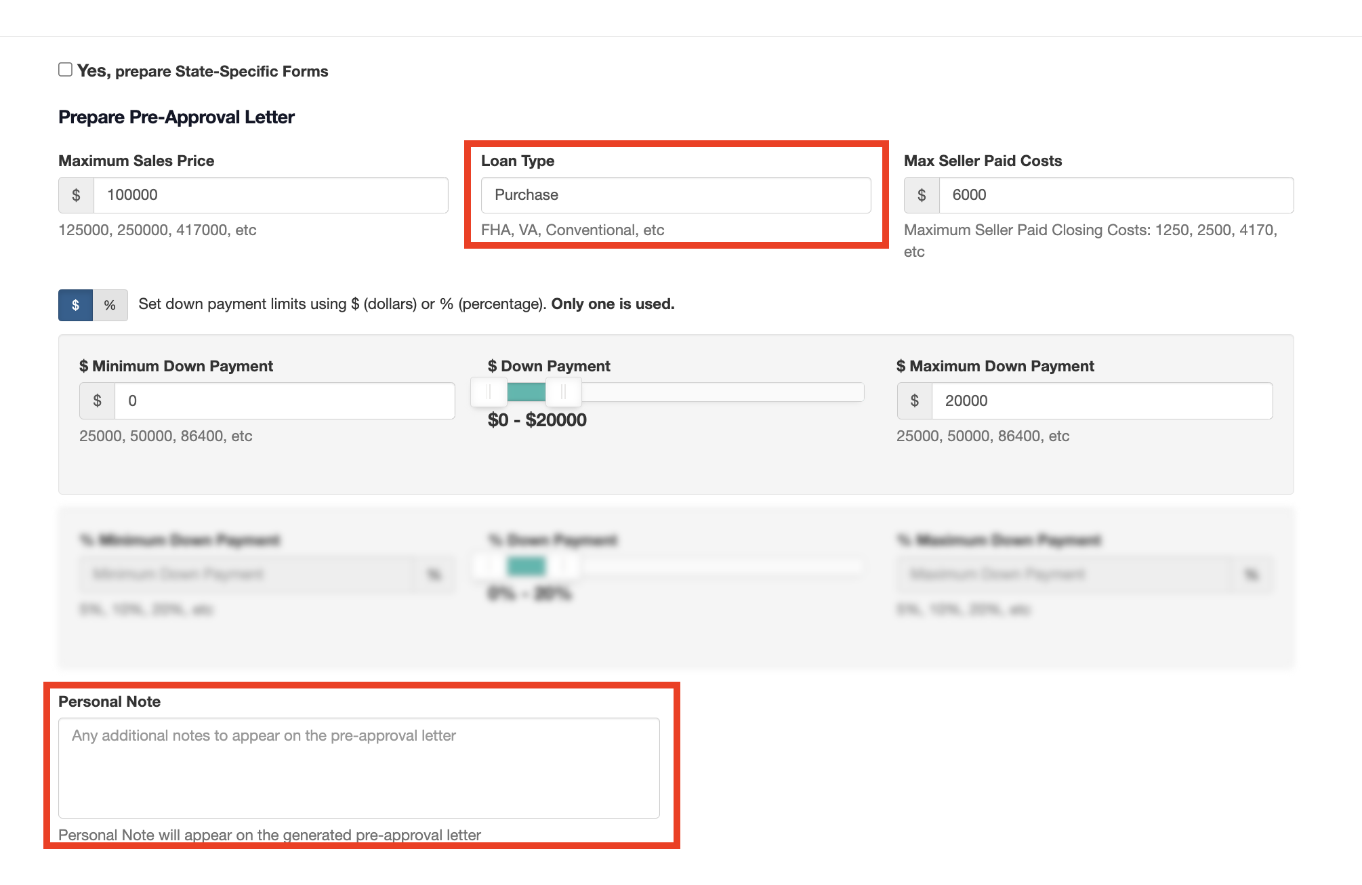This screenshot has width=1362, height=885.
Task: Click dollar addon of Maximum Down Payment
Action: 914,400
